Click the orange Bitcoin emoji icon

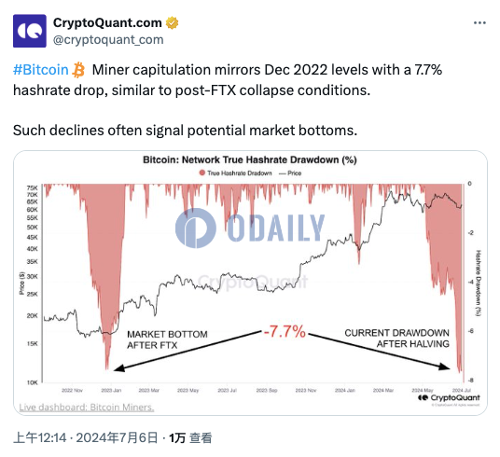click(78, 70)
